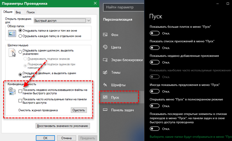Viewport: 232px width, 141px height.
Task: Check Показать недавно использовавшиеся файлы checkbox
Action: (x=20, y=91)
